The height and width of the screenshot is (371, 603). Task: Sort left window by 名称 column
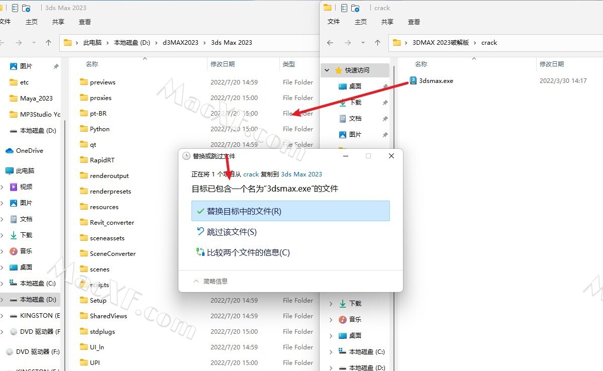click(x=92, y=64)
